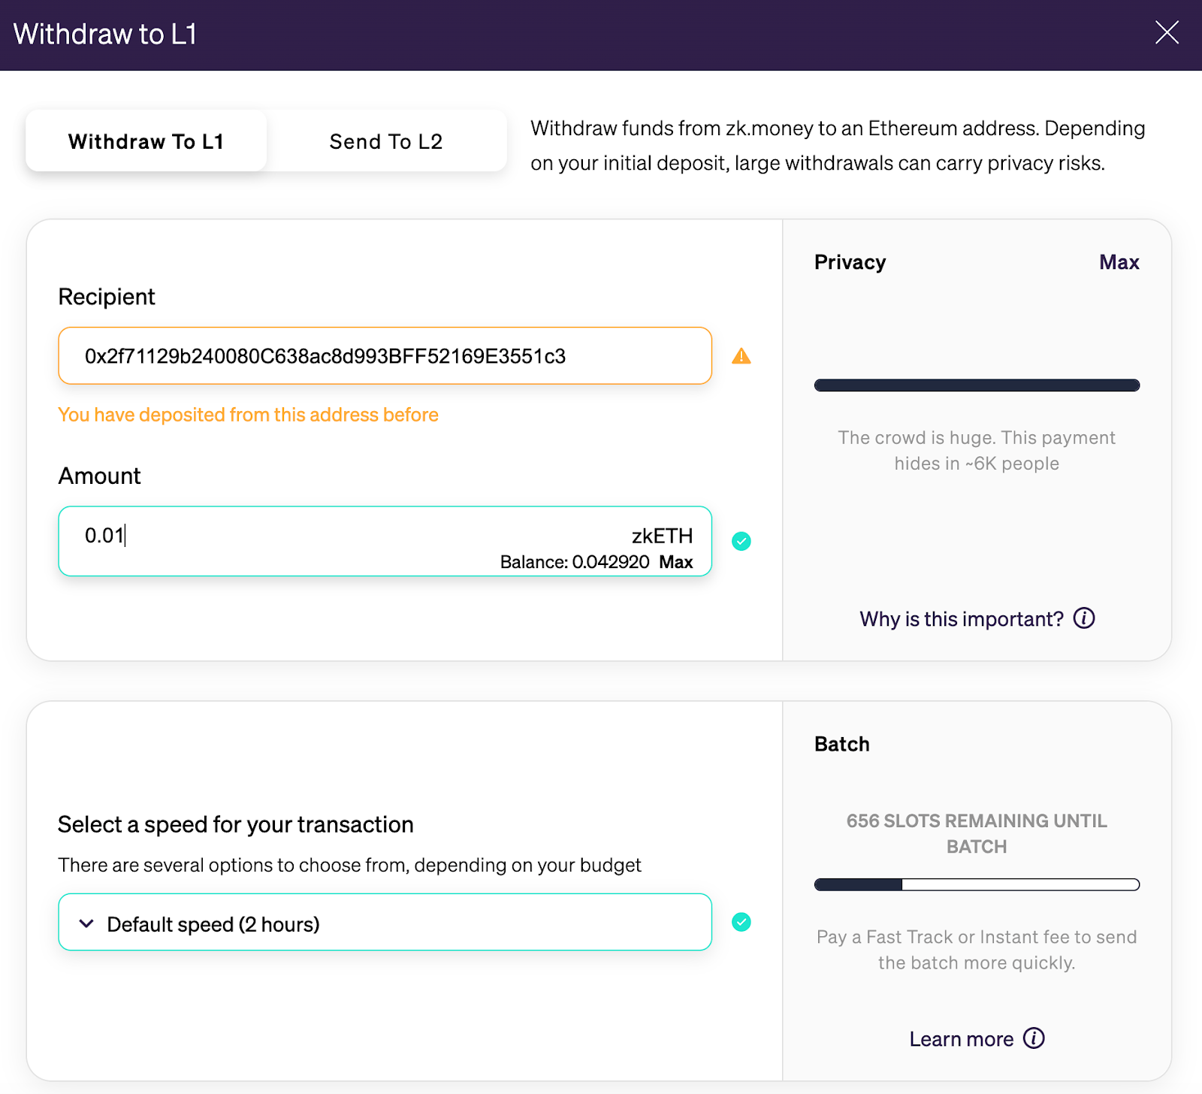Click the batch slots progress bar
Image resolution: width=1202 pixels, height=1094 pixels.
977,884
